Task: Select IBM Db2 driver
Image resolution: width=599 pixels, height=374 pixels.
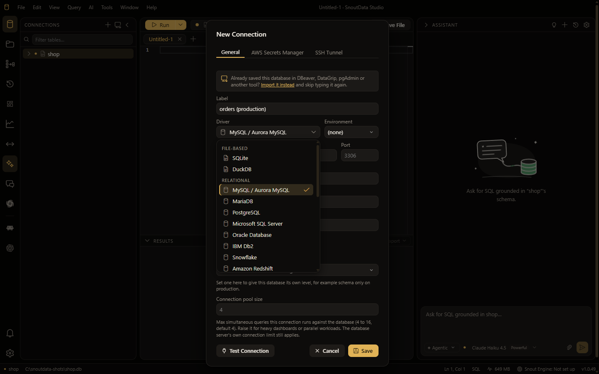Action: pos(266,246)
